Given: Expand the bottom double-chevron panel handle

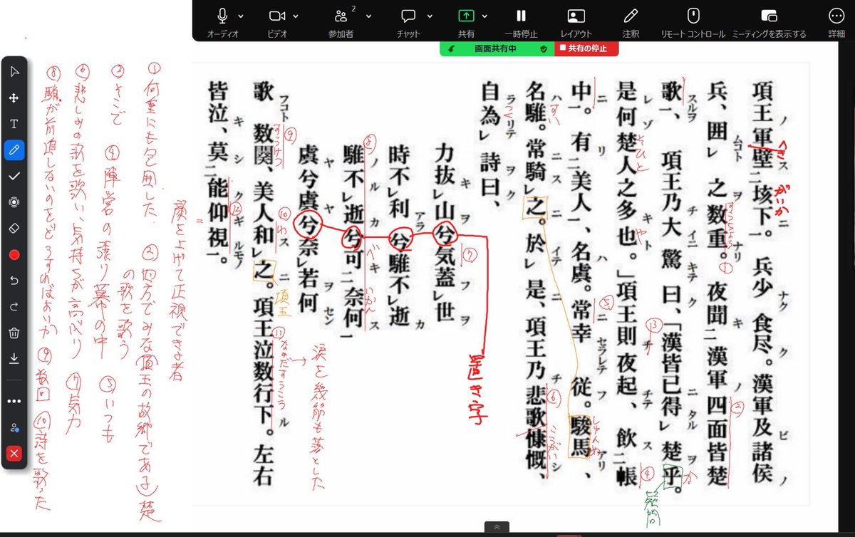Looking at the screenshot, I should [x=496, y=527].
